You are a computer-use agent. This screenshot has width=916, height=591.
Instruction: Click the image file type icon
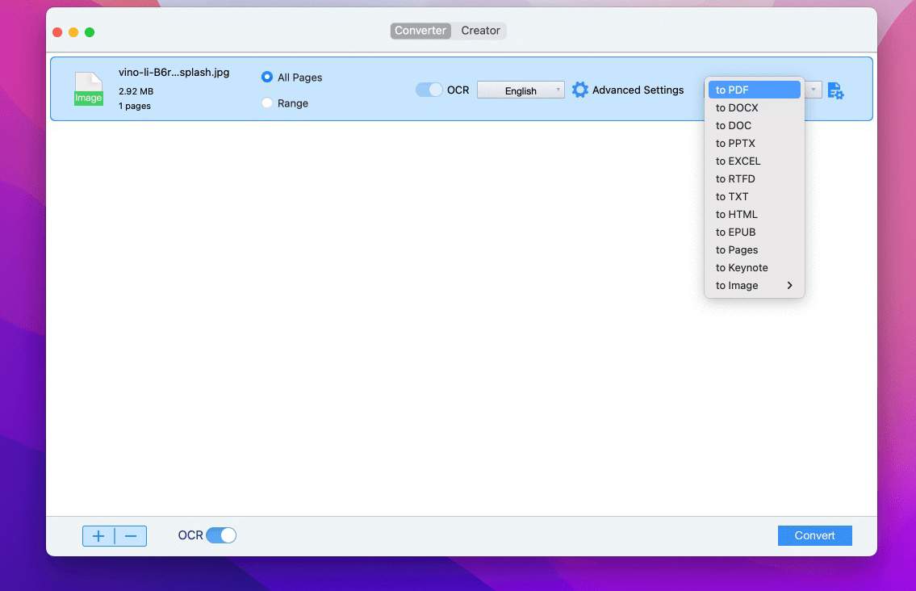(x=89, y=89)
